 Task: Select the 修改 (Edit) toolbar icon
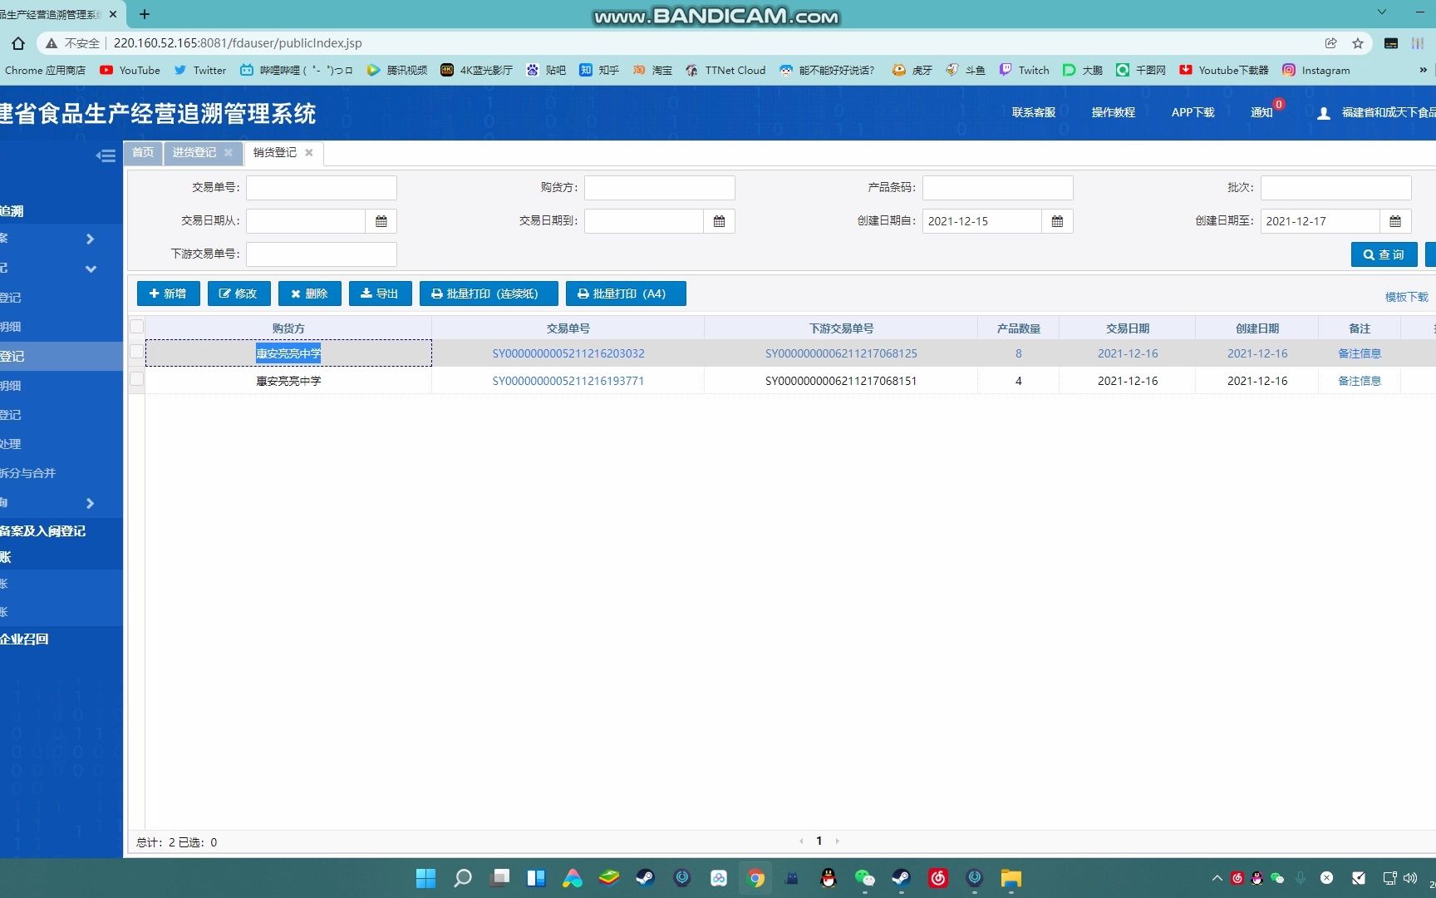tap(239, 293)
